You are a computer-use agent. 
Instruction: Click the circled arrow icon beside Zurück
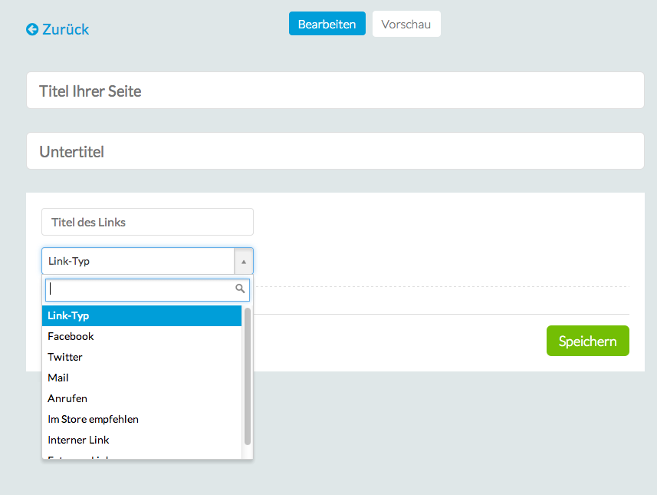32,29
